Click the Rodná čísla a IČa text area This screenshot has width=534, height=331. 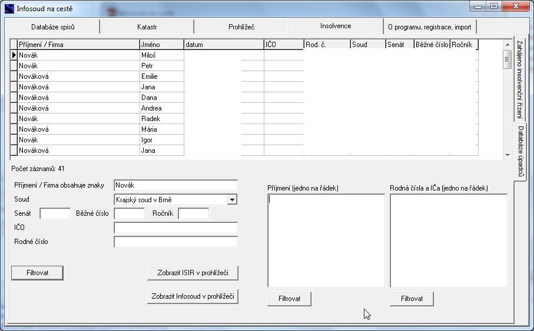(x=449, y=240)
